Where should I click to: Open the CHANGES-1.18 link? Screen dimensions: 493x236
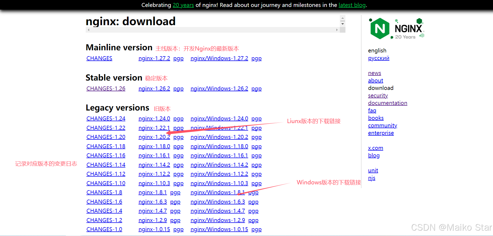pos(106,146)
